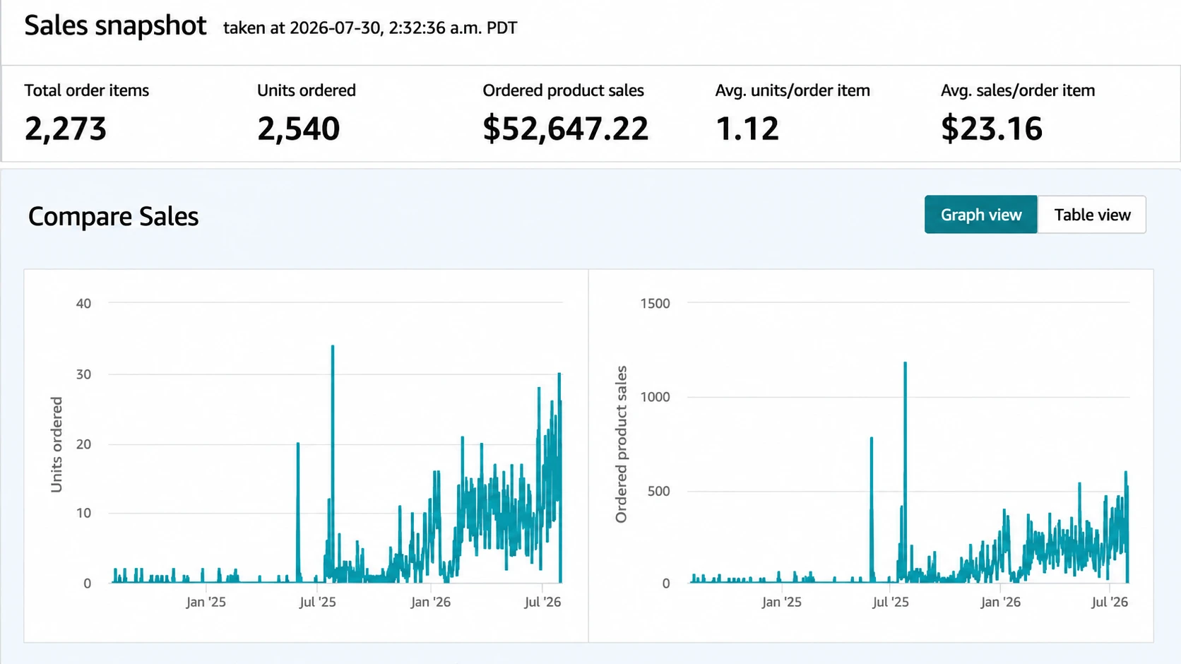
Task: Click the snapshot timestamp text
Action: point(370,28)
